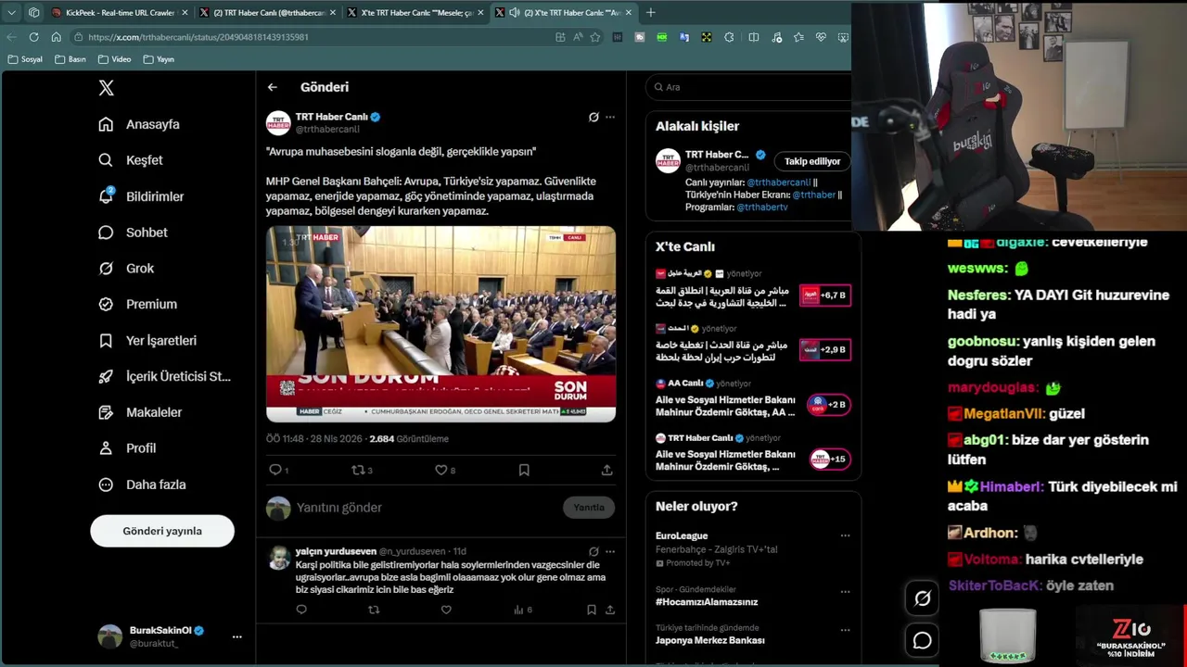Click the X logo in the sidebar
The height and width of the screenshot is (667, 1187).
click(106, 88)
